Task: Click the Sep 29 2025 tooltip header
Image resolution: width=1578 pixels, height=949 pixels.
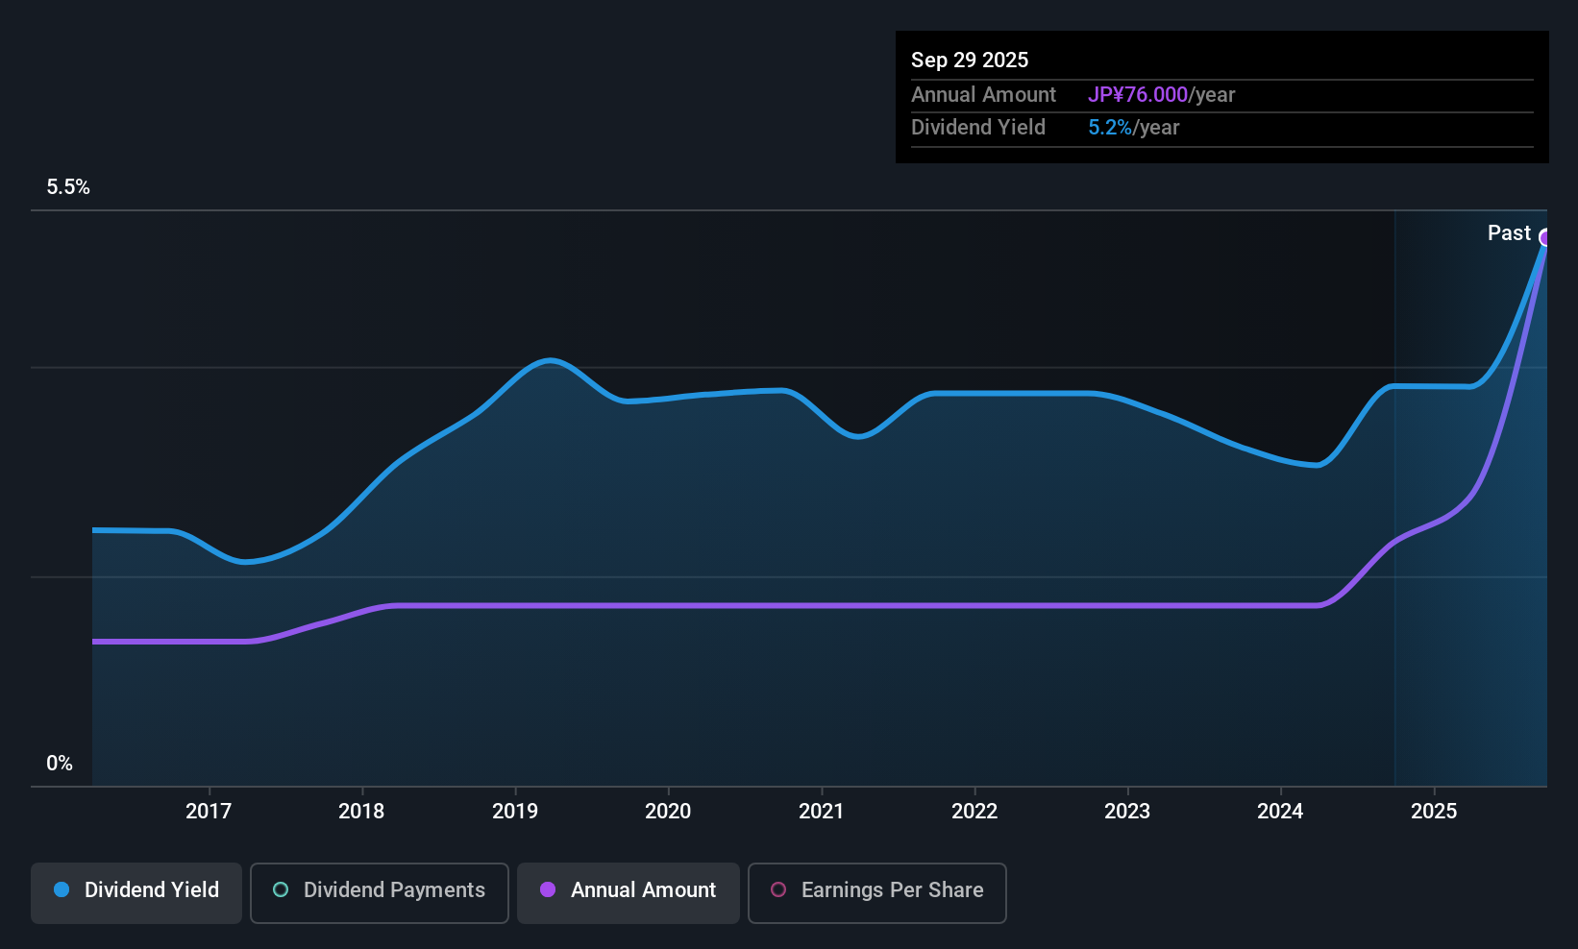Action: (970, 60)
